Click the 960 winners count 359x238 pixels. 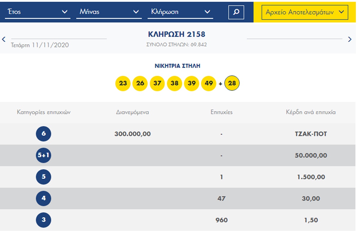(221, 220)
